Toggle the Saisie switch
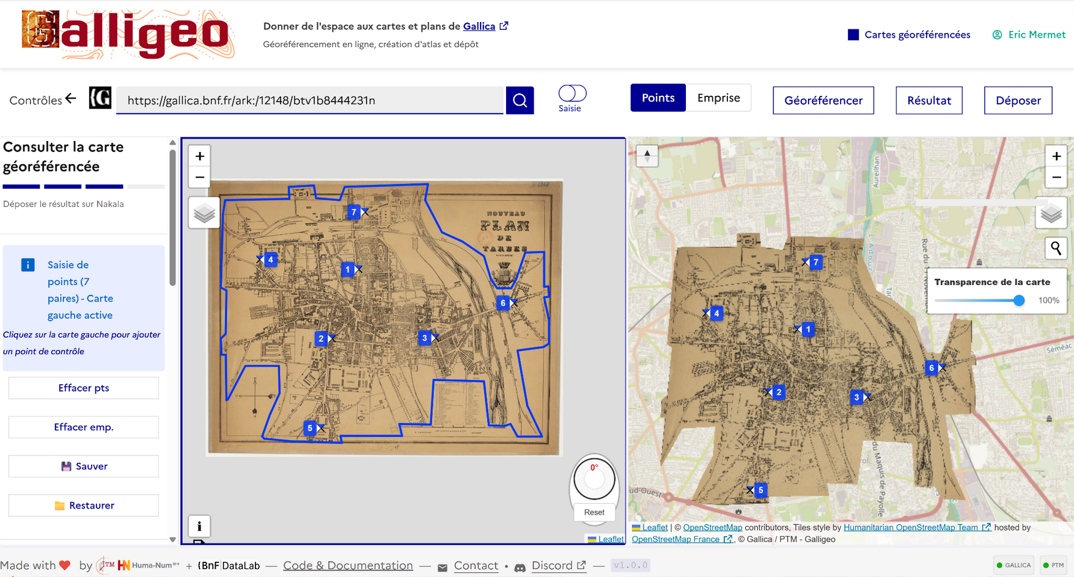1074x577 pixels. [x=572, y=93]
